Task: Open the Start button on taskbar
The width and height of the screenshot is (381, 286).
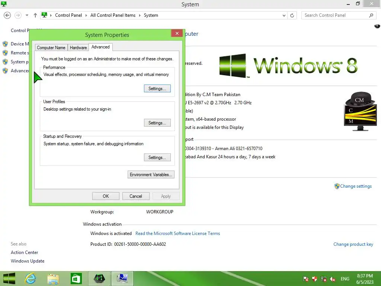Action: 9,279
